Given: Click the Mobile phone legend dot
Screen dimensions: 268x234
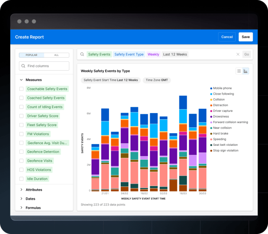Looking at the screenshot, I should (x=211, y=88).
